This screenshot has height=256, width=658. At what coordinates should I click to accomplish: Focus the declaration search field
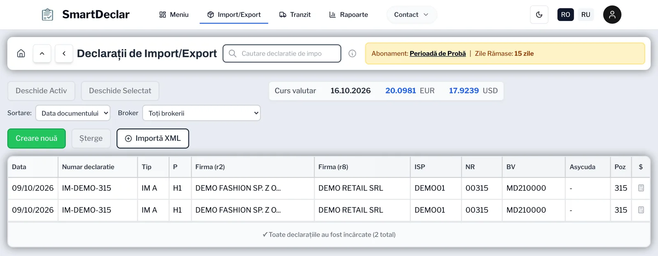(282, 54)
